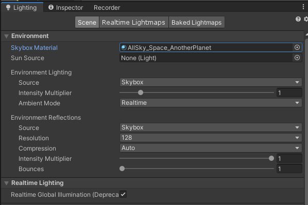Open the Ambient Mode dropdown

(x=211, y=103)
